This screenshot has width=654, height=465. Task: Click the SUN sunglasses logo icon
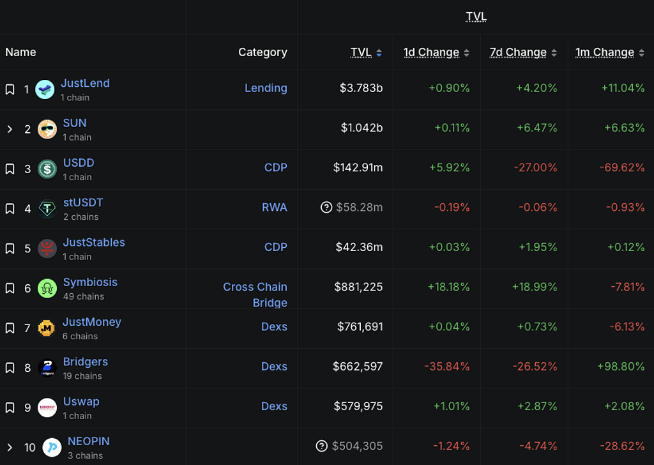(47, 129)
